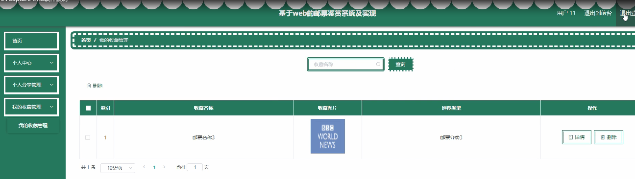
Task: Click the 首页 breadcrumb link
Action: point(86,40)
